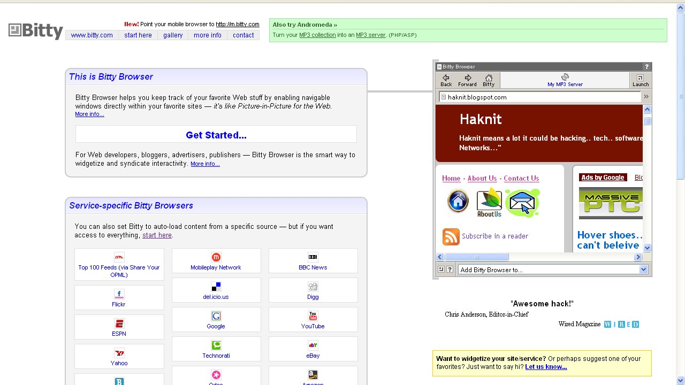Open the Digg tile

click(313, 290)
